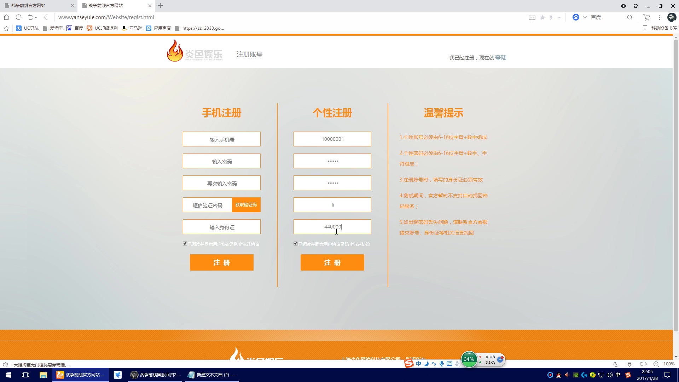Open a new browser tab

click(161, 6)
